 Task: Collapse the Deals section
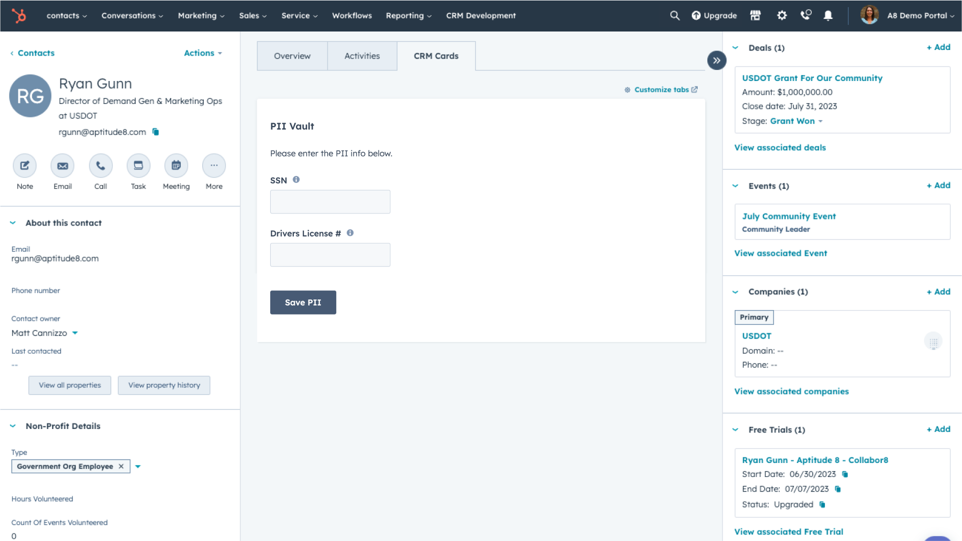tap(735, 48)
